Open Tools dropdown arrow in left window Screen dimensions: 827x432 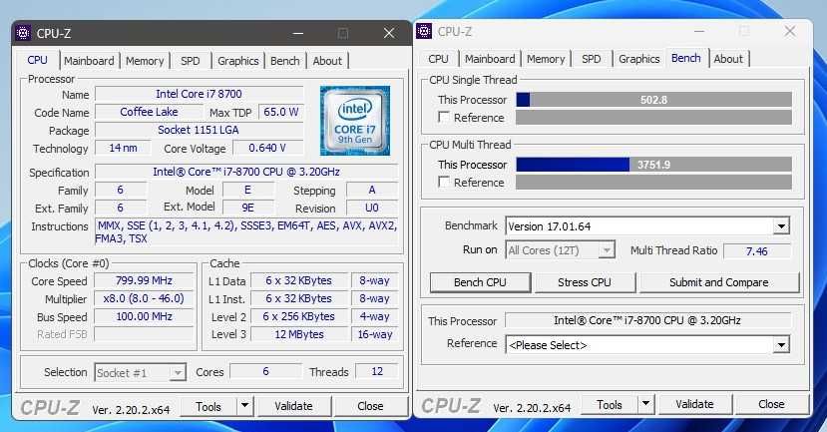(x=244, y=406)
